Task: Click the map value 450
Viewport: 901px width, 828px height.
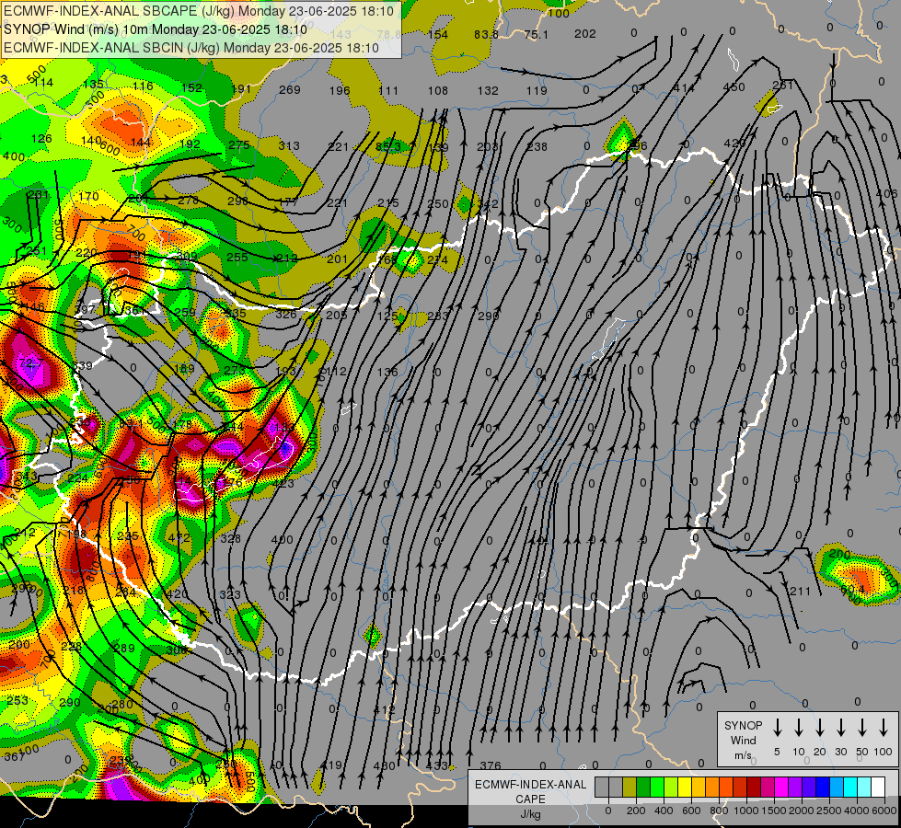Action: (734, 87)
